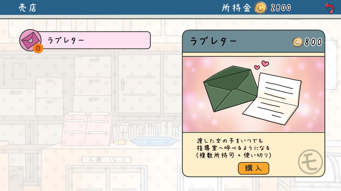The image size is (341, 191).
Task: Click the gold coin icon next to 800
Action: point(297,42)
